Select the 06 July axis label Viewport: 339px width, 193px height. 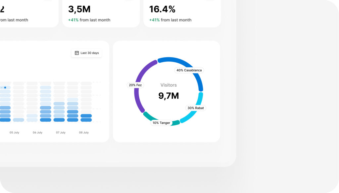(x=38, y=133)
